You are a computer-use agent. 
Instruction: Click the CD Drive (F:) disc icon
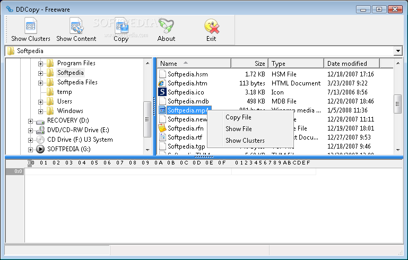tap(40, 140)
